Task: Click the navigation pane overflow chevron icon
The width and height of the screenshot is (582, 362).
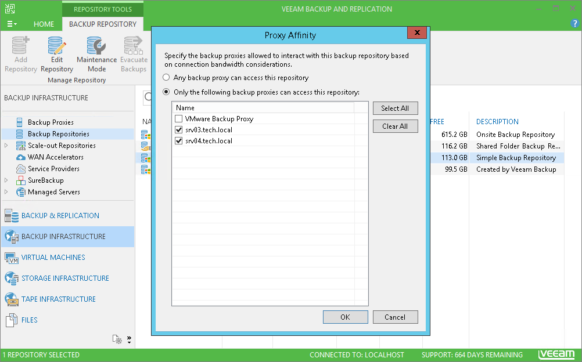Action: pyautogui.click(x=129, y=339)
